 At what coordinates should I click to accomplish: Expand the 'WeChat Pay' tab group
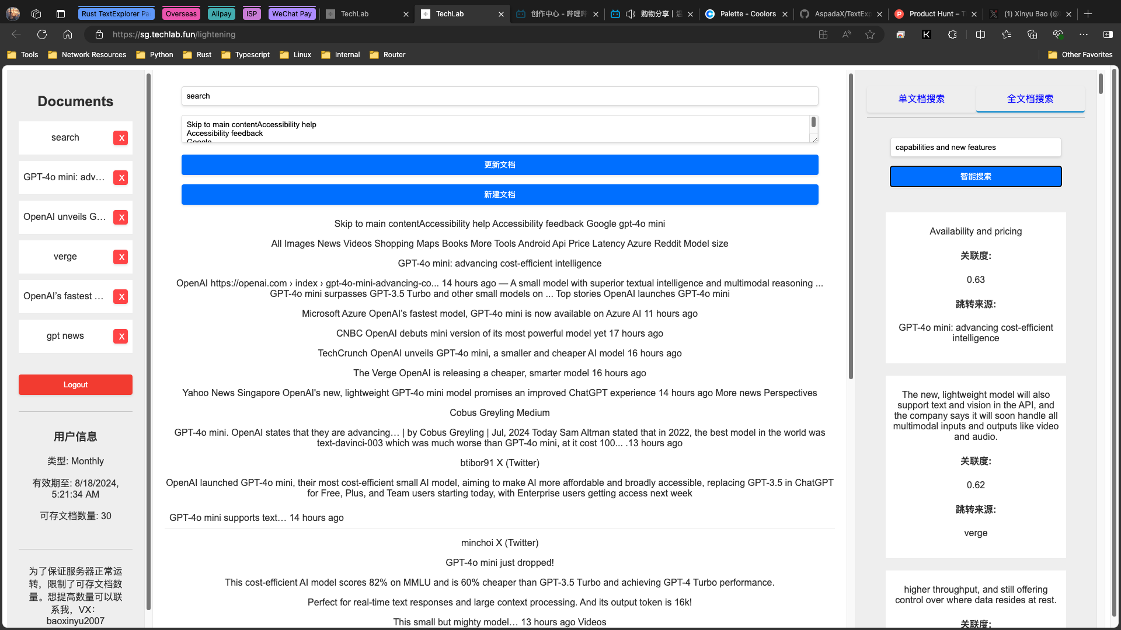coord(291,13)
